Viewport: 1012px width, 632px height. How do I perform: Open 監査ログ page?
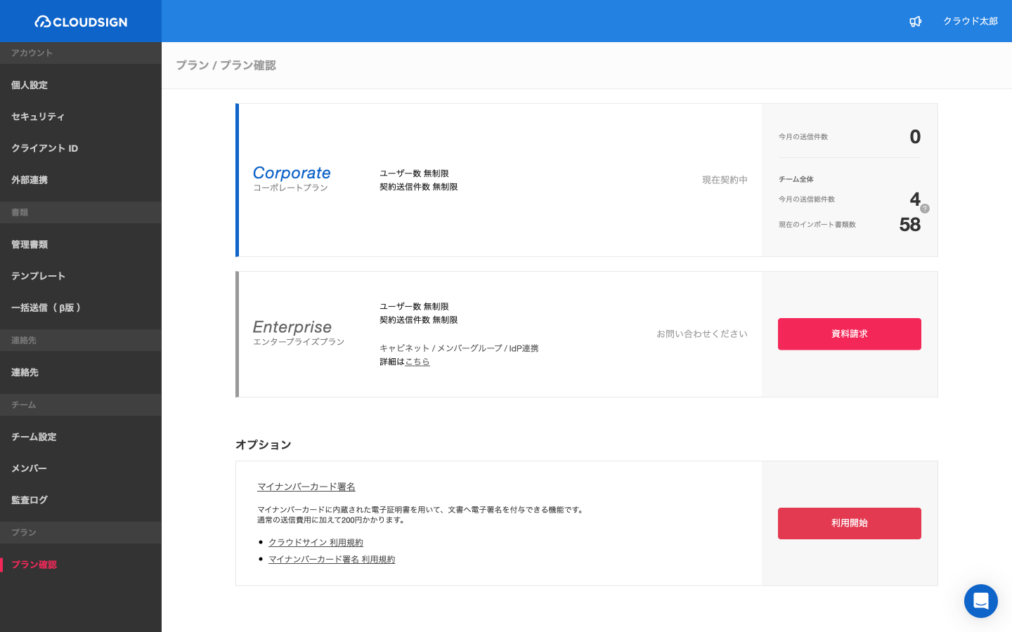(x=81, y=500)
